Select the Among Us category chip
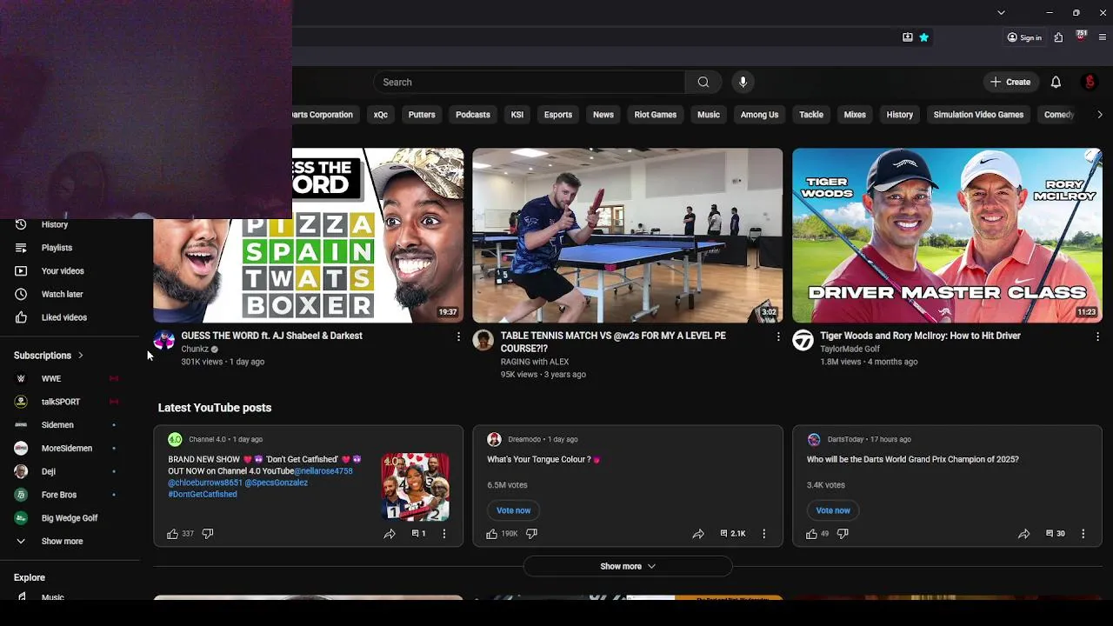 759,115
